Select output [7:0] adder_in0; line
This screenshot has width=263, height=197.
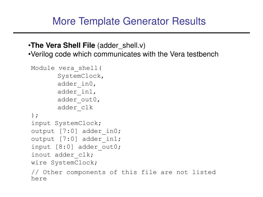coord(76,131)
